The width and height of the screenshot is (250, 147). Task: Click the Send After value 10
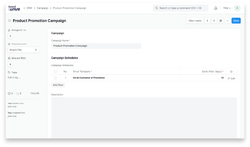[203, 78]
